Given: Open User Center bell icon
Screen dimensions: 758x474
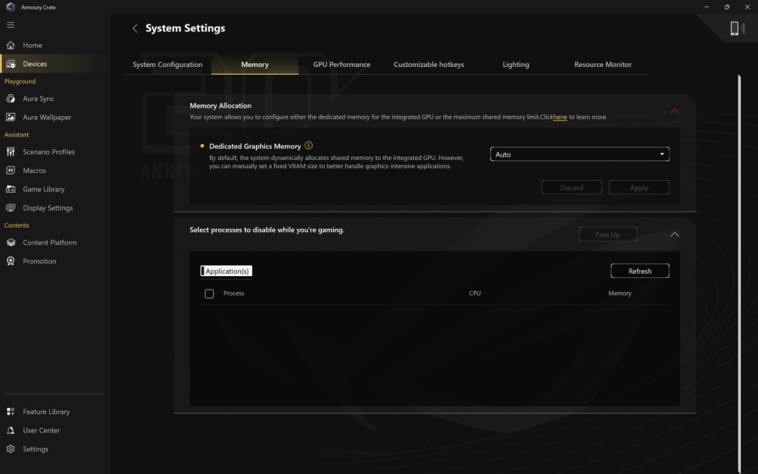Looking at the screenshot, I should point(10,430).
